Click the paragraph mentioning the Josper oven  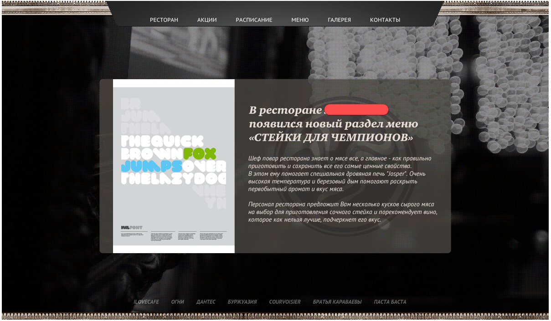[x=339, y=173]
